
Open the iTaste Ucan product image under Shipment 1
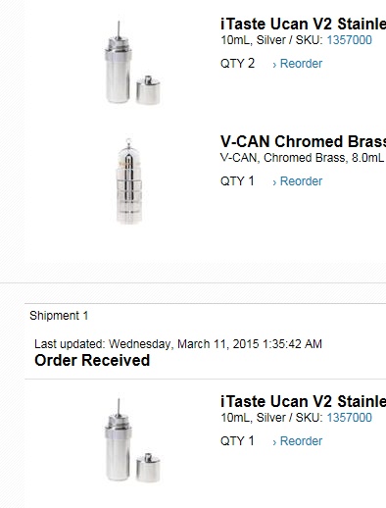[x=132, y=440]
